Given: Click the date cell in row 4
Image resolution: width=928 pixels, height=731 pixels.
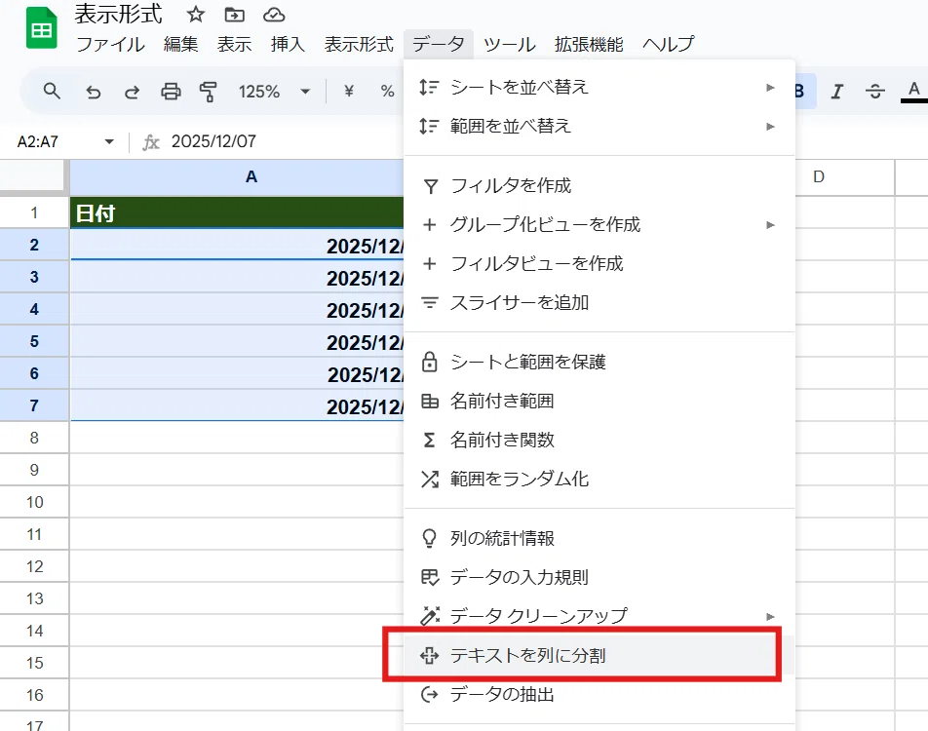Looking at the screenshot, I should (x=237, y=310).
